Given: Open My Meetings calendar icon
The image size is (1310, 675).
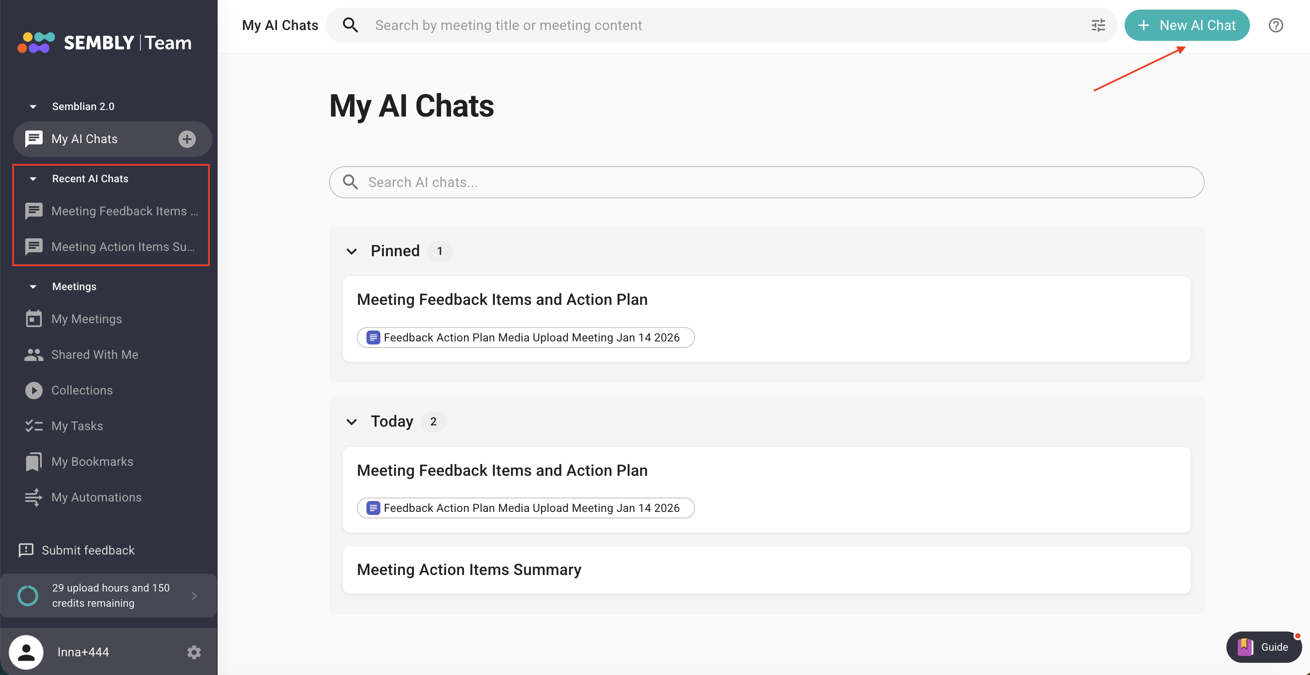Looking at the screenshot, I should [34, 319].
